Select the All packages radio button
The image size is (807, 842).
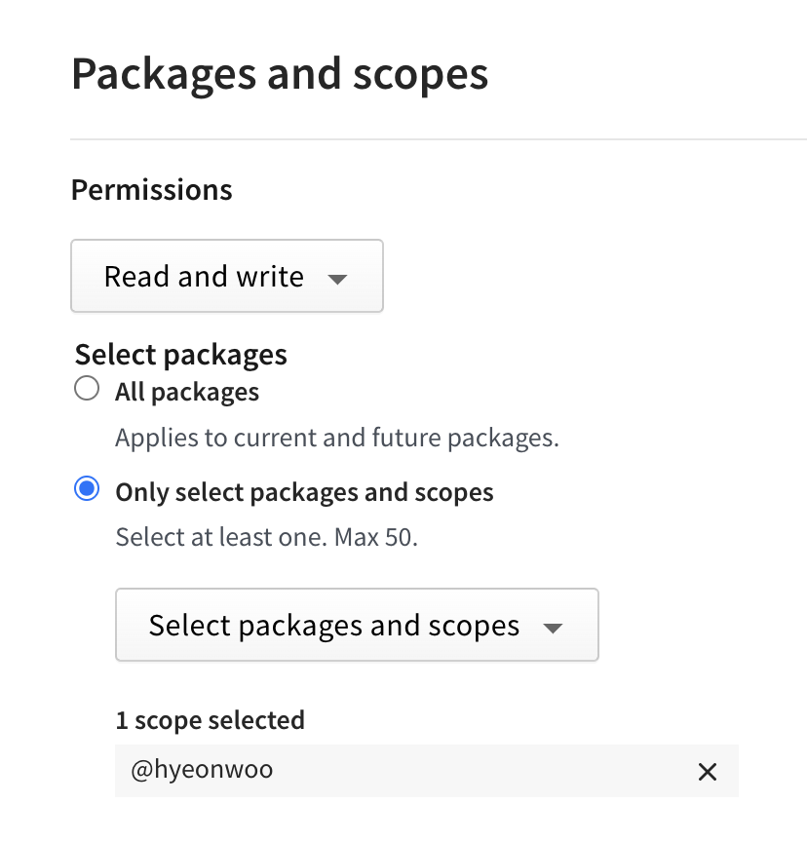[x=87, y=390]
